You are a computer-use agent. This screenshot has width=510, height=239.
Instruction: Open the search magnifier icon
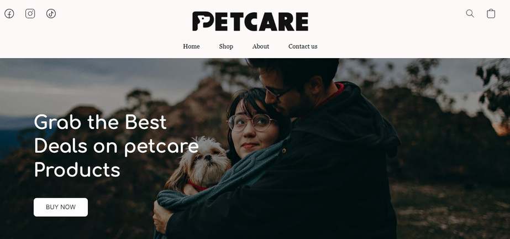coord(470,13)
